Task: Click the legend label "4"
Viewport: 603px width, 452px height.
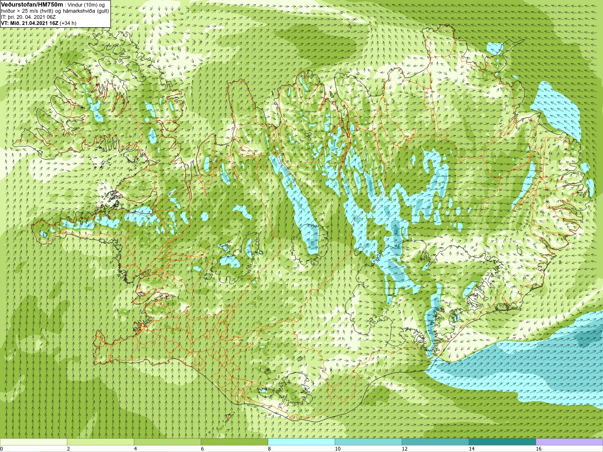Action: pos(135,449)
